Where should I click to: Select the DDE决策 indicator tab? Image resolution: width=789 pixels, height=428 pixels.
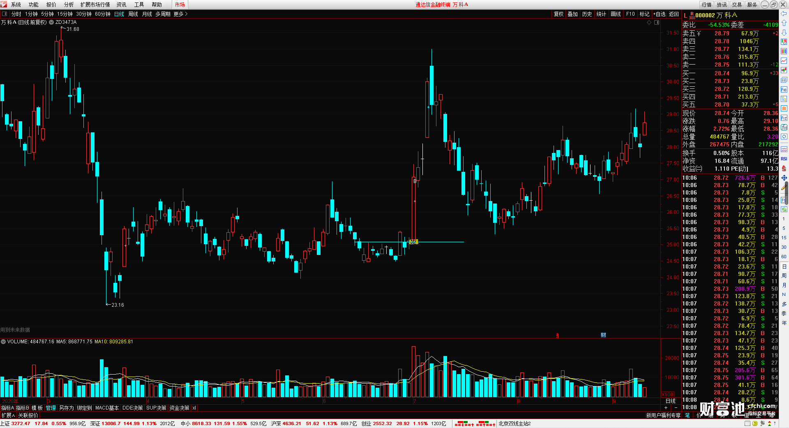click(133, 408)
